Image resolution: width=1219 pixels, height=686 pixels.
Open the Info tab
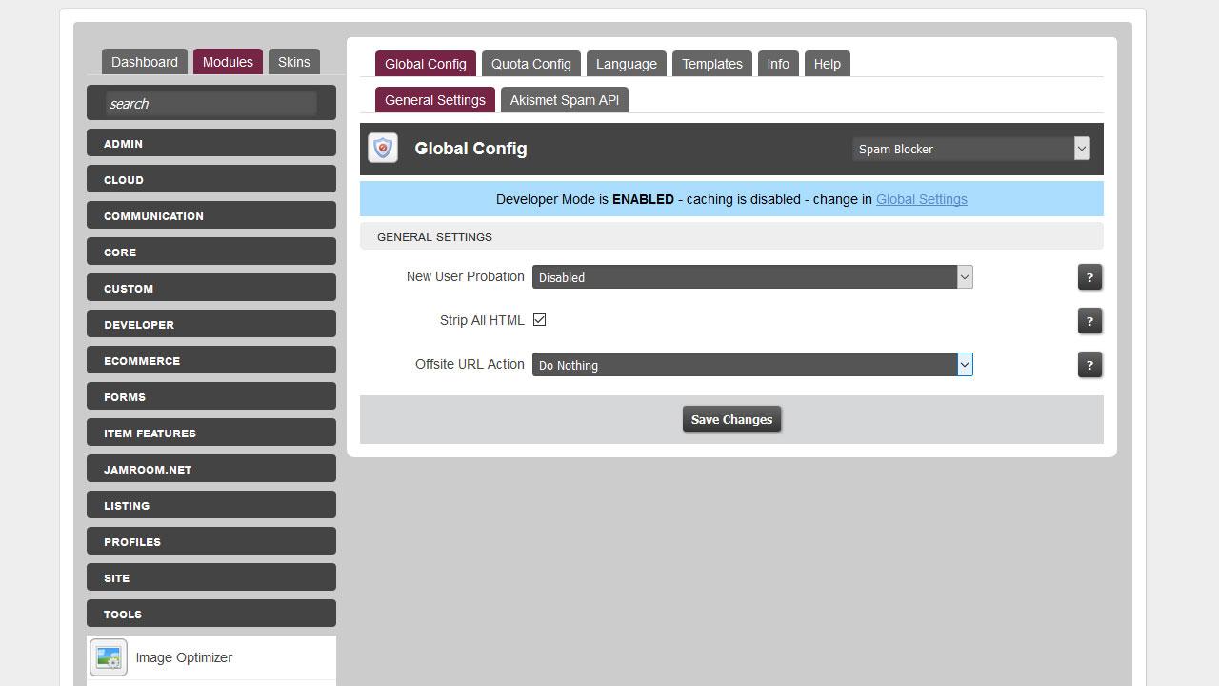[x=778, y=64]
